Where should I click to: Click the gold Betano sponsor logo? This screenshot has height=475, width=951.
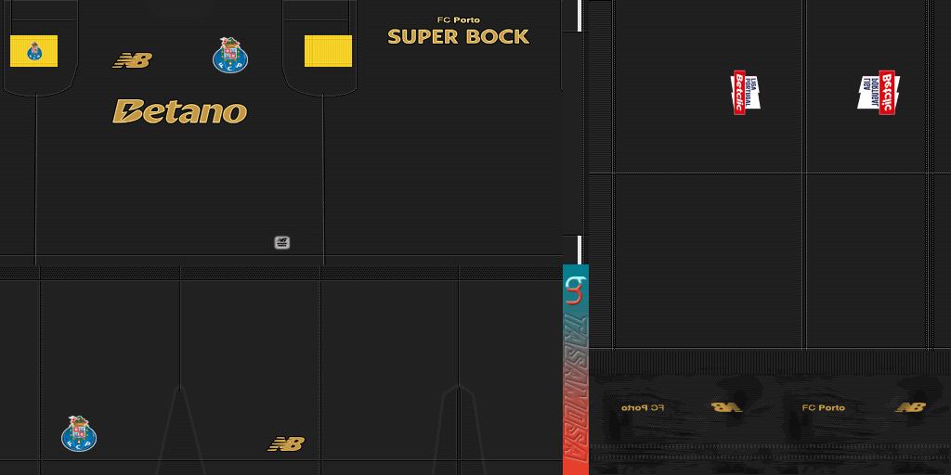click(x=179, y=111)
